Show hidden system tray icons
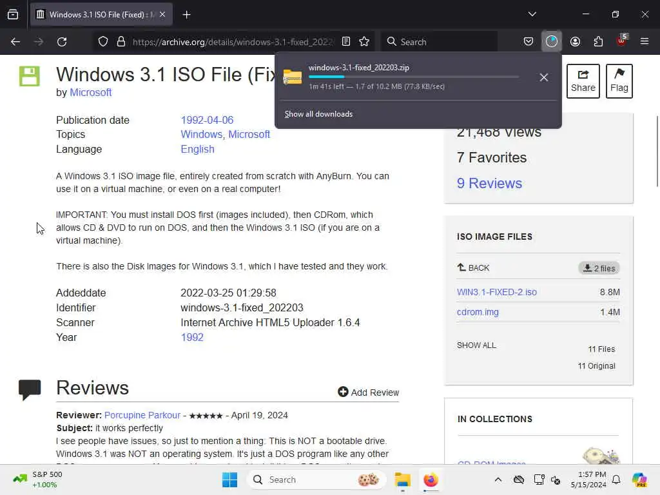Image resolution: width=660 pixels, height=495 pixels. pyautogui.click(x=498, y=480)
